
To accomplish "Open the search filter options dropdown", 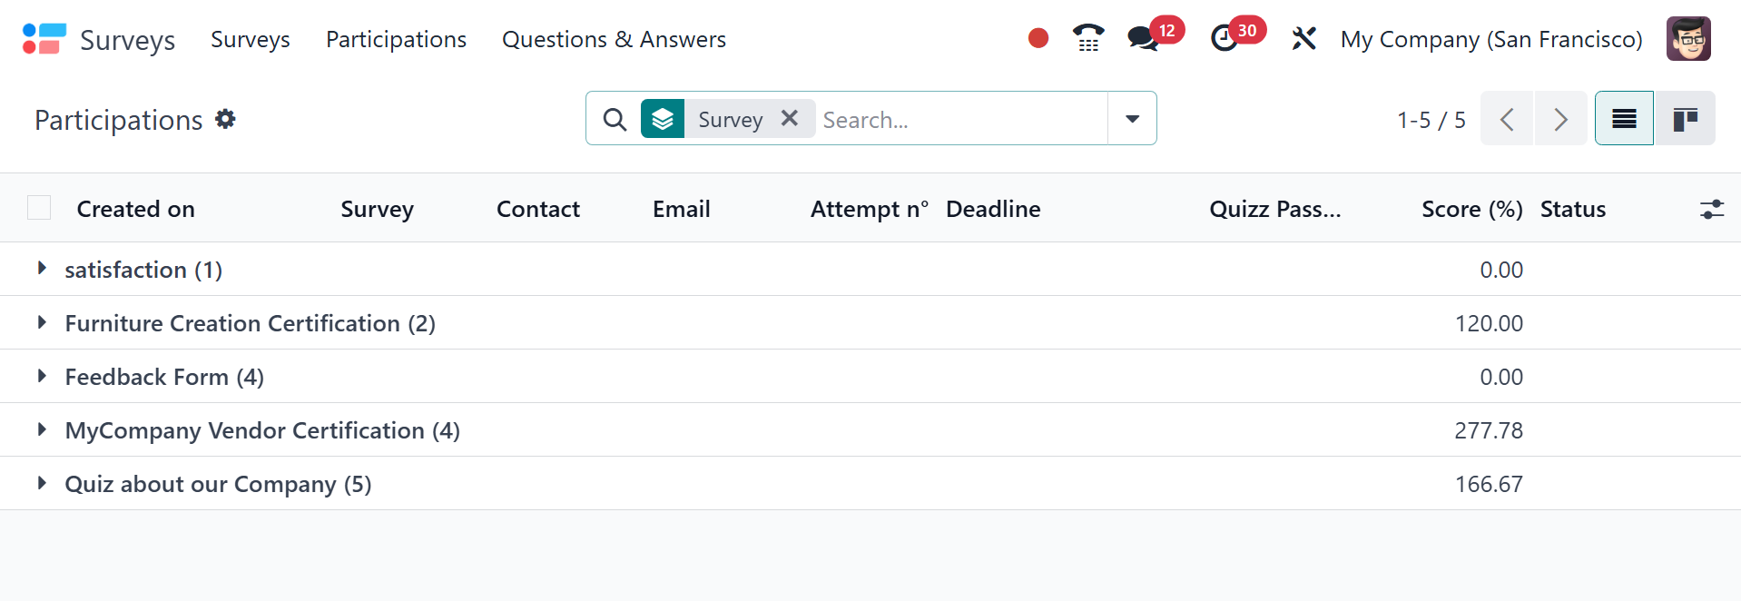I will click(x=1132, y=119).
